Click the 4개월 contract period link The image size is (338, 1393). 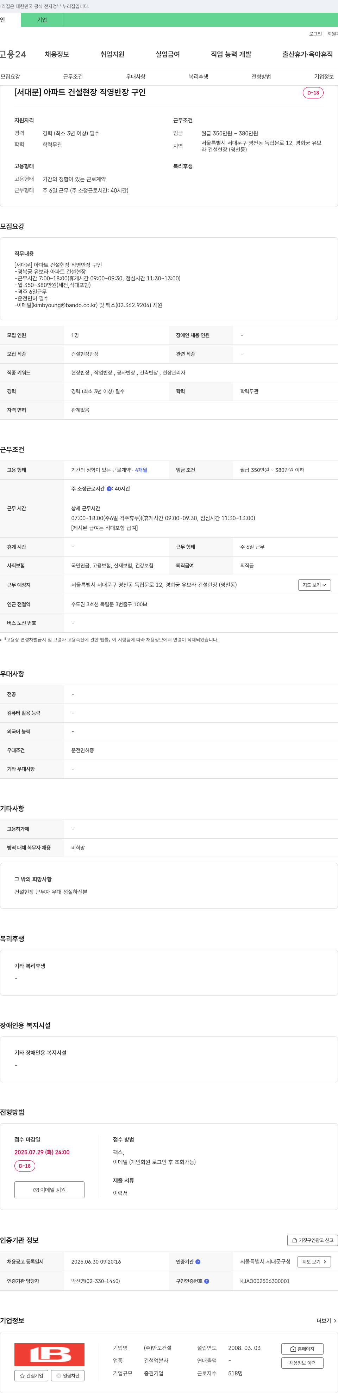coord(141,470)
